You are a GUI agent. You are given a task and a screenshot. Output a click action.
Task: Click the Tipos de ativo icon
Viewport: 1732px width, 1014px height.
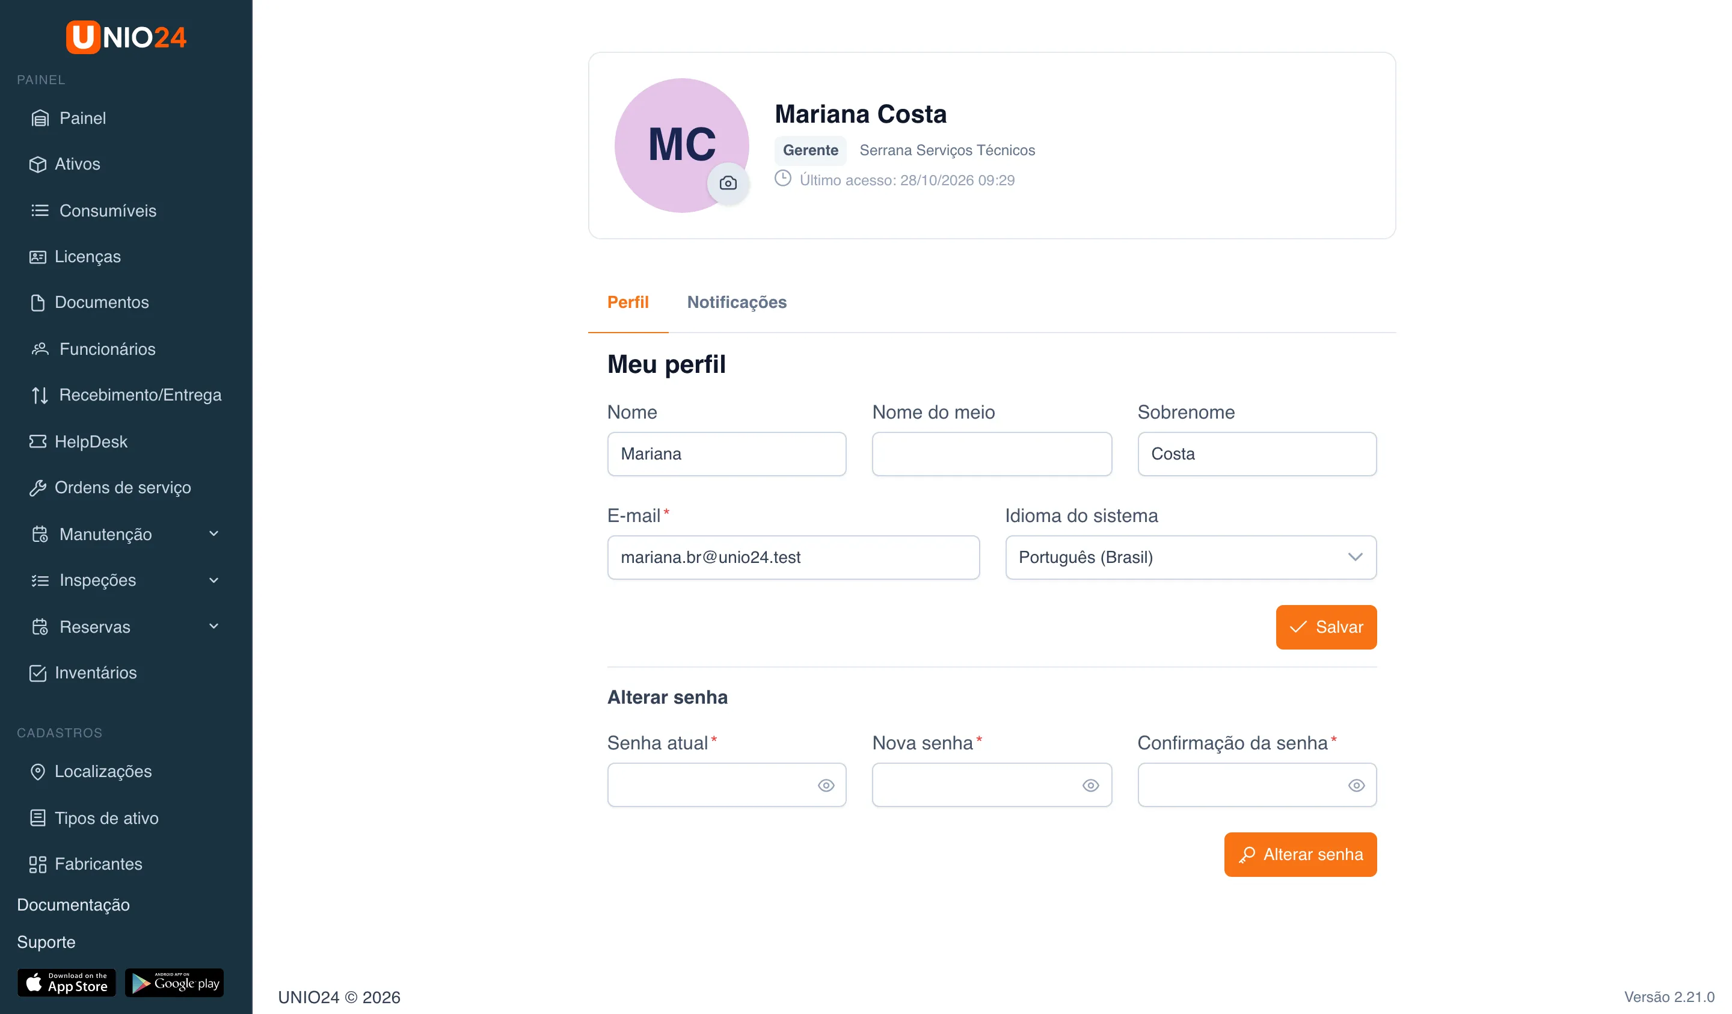pos(38,818)
